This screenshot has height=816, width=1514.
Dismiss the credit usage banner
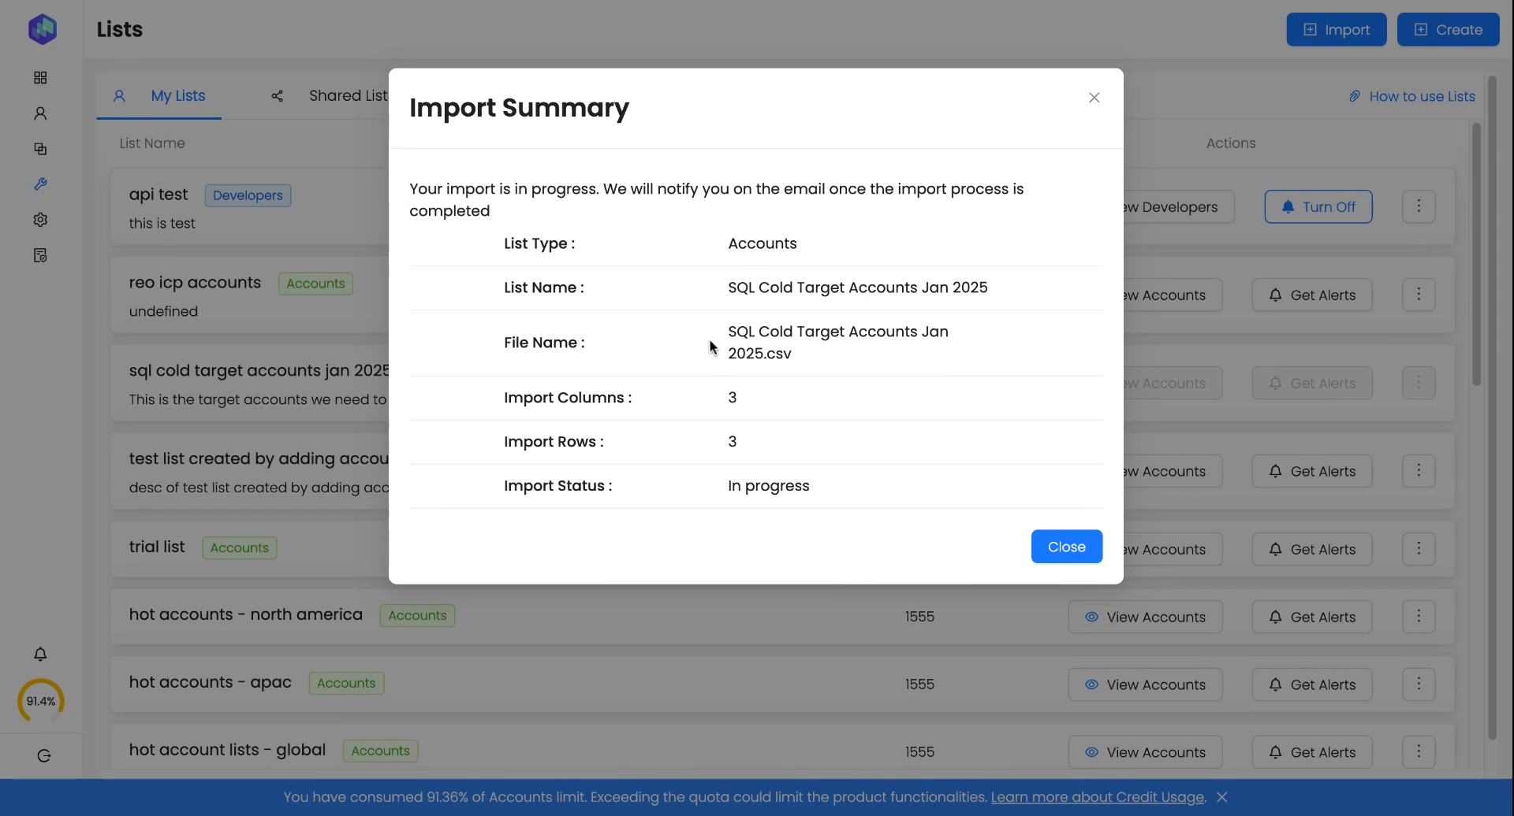point(1221,797)
